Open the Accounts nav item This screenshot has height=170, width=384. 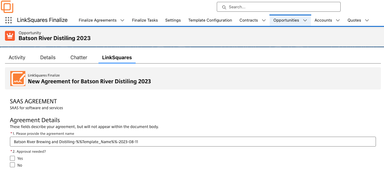323,20
